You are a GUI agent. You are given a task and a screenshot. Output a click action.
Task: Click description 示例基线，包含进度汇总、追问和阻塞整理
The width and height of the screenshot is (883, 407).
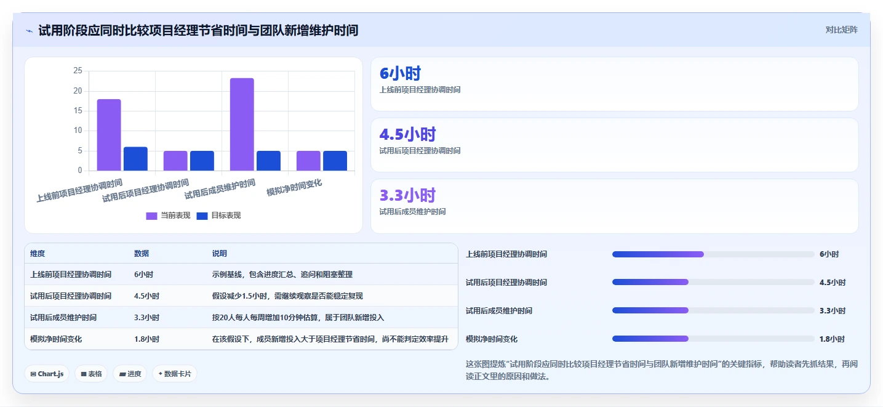[x=282, y=275]
